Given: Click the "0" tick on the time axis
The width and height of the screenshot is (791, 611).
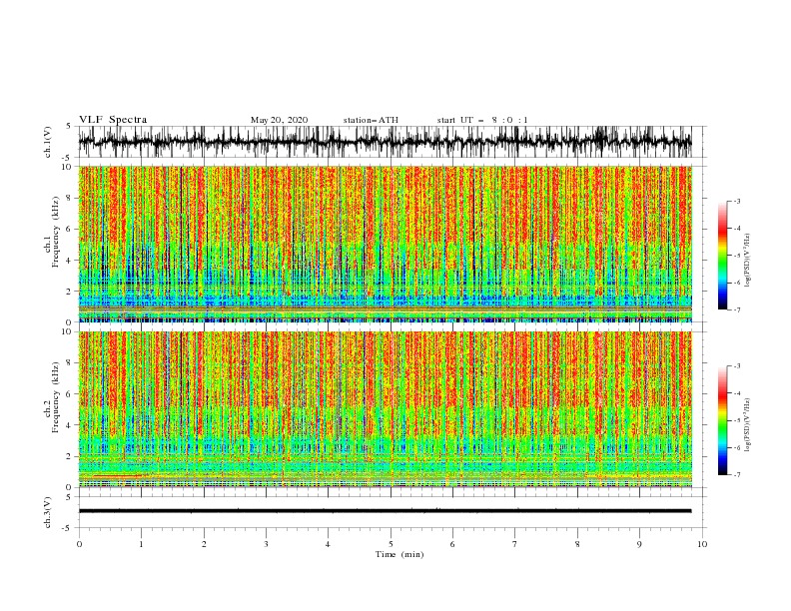Looking at the screenshot, I should pyautogui.click(x=79, y=544).
